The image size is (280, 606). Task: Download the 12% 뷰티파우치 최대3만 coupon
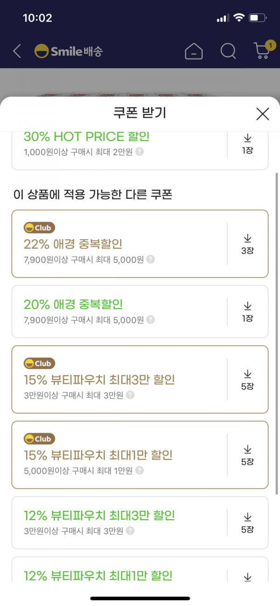247,523
